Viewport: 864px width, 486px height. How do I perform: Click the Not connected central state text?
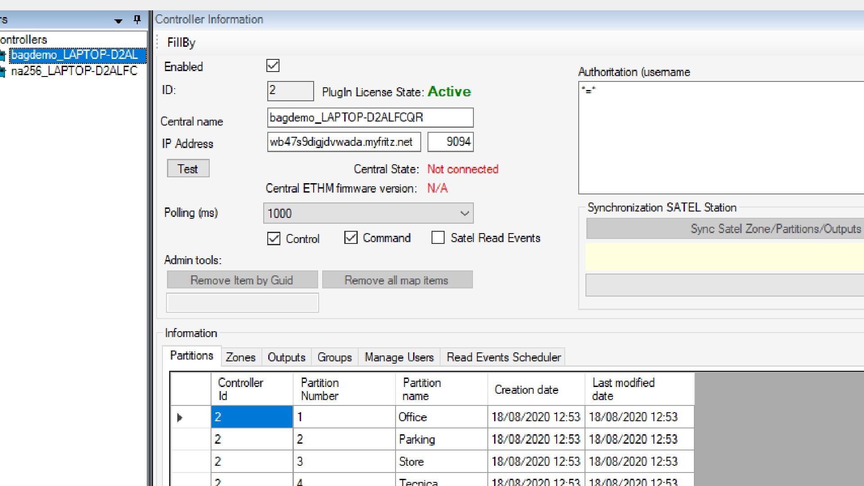[x=463, y=169]
